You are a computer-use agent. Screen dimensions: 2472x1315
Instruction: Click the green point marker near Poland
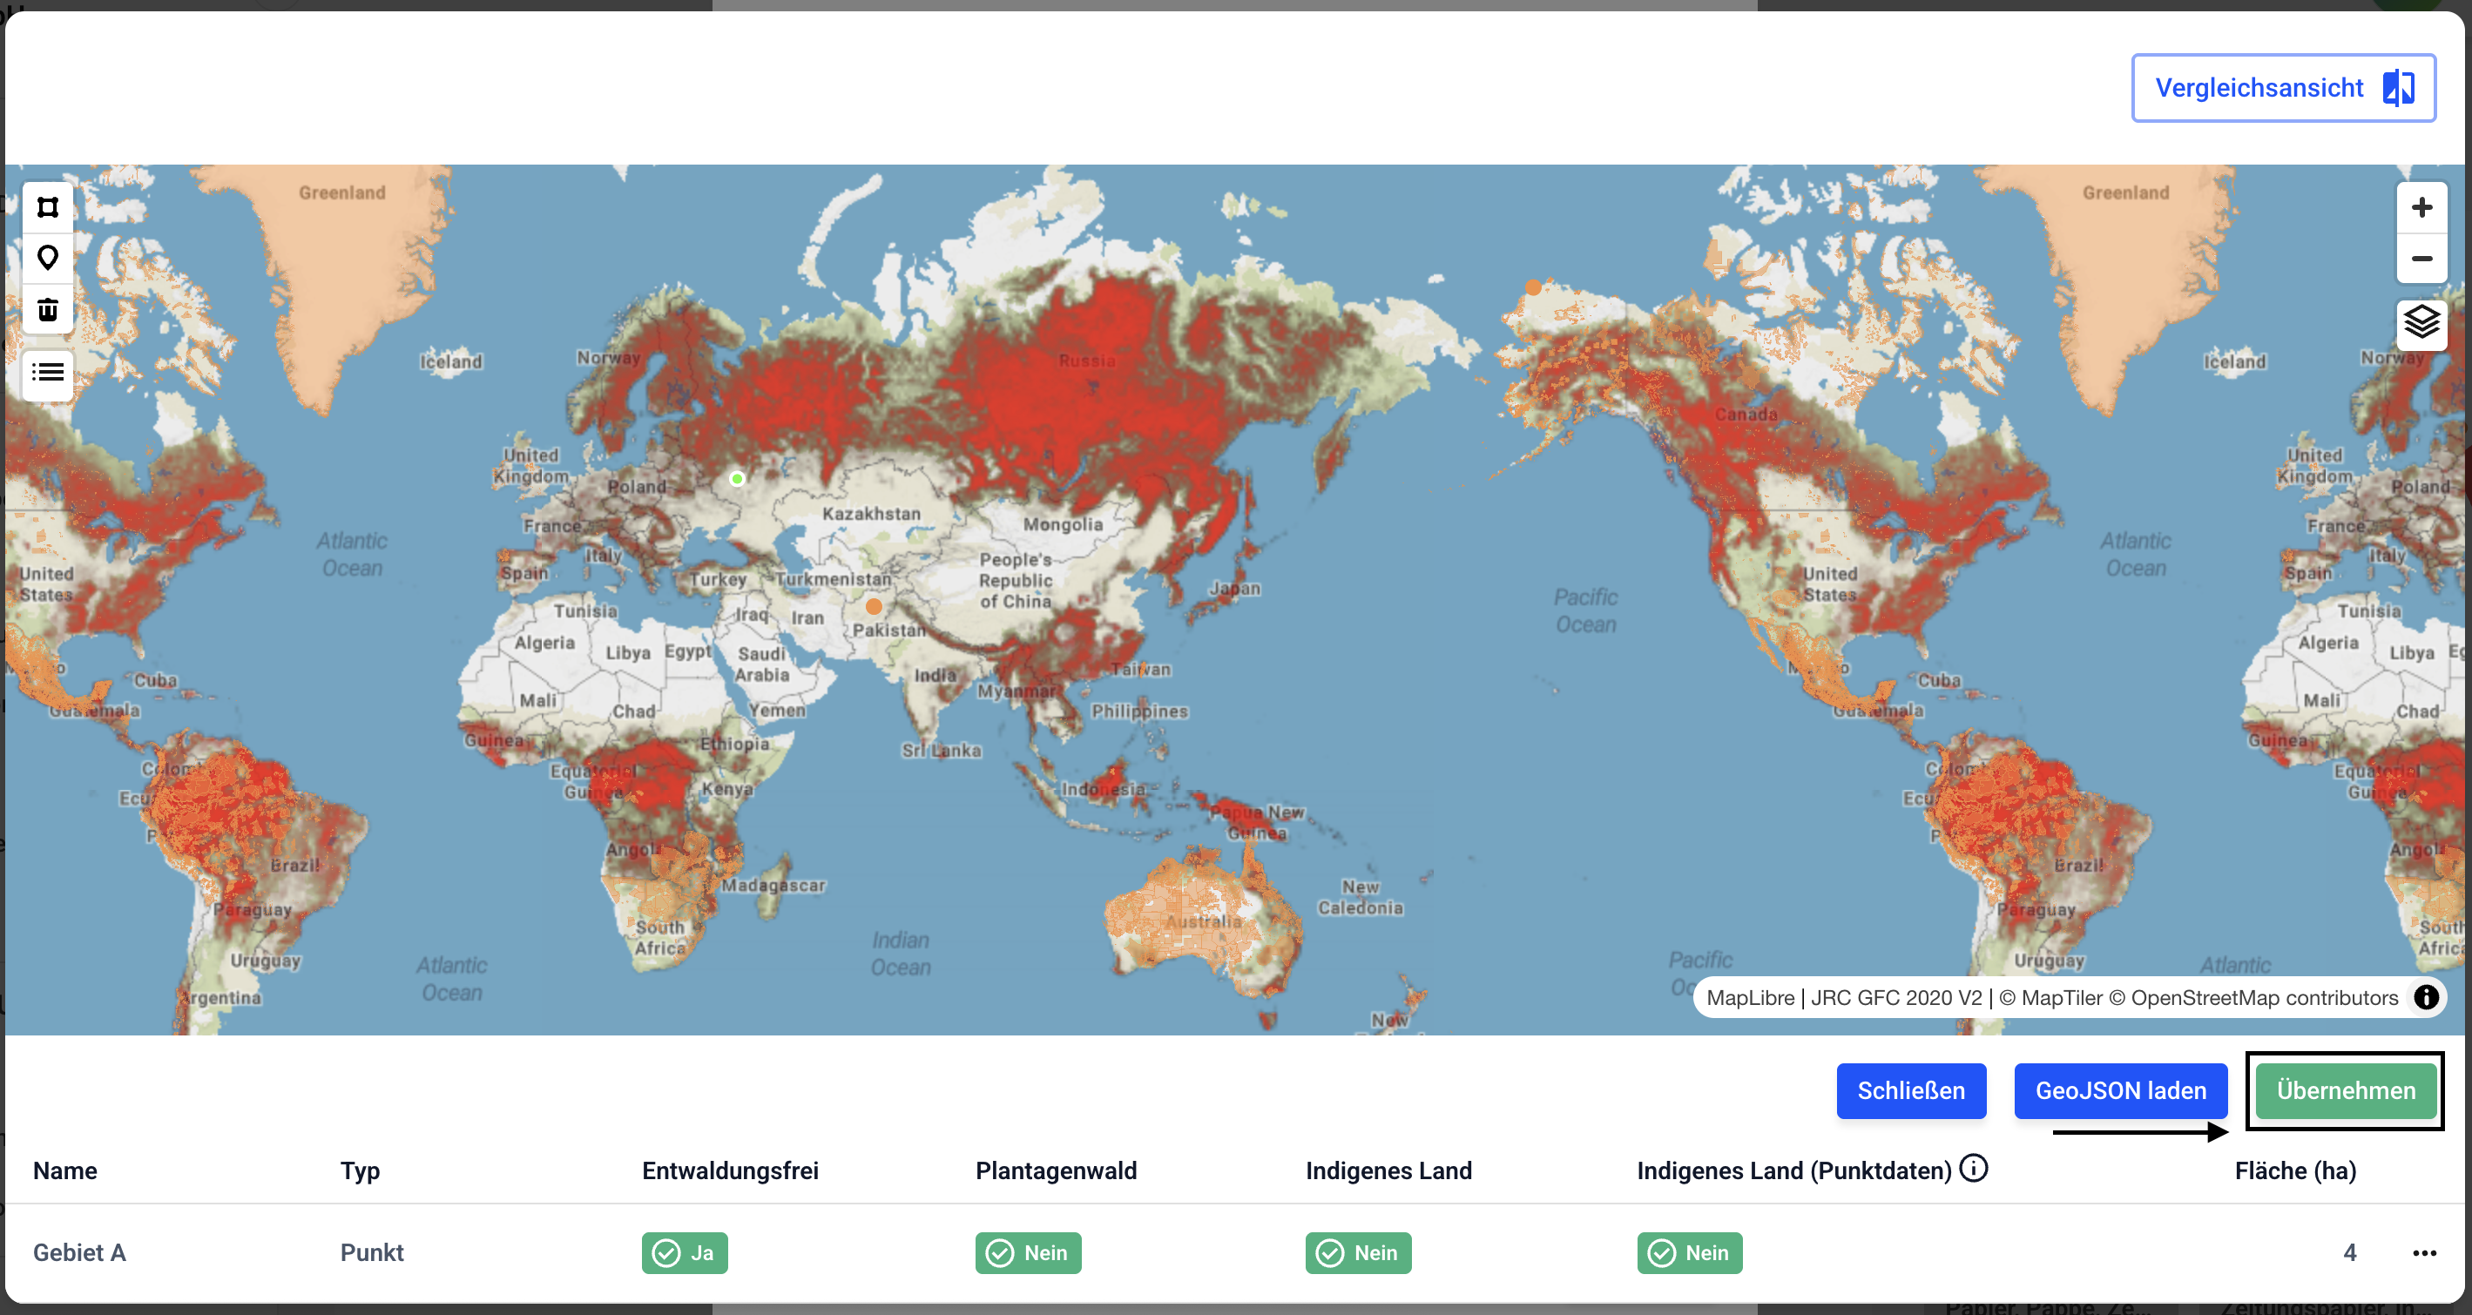click(x=737, y=479)
